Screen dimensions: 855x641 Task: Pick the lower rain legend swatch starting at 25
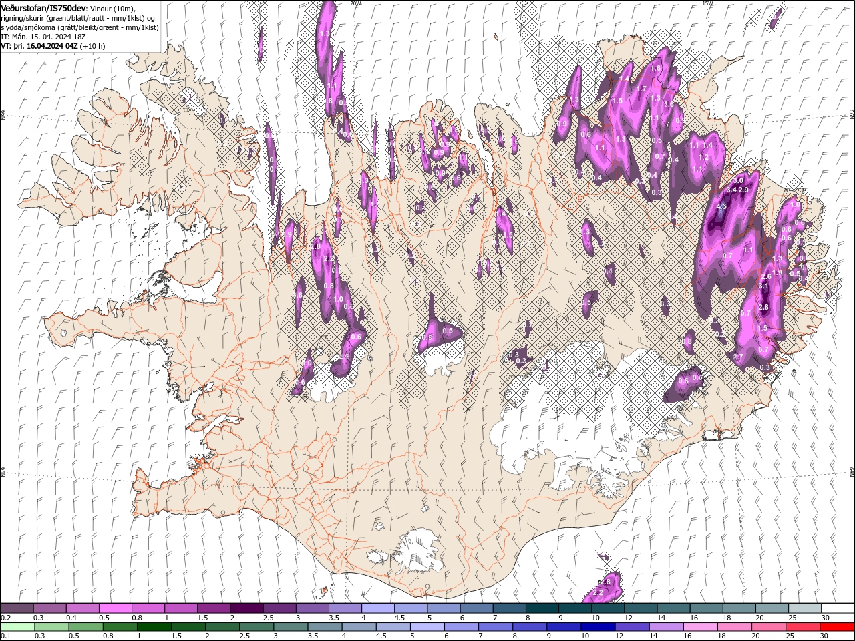click(x=802, y=627)
